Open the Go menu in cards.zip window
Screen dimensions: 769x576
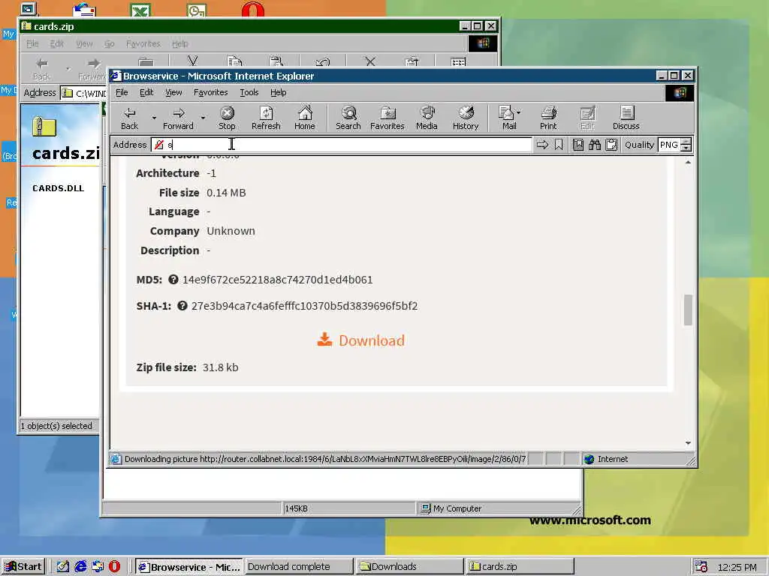click(109, 43)
